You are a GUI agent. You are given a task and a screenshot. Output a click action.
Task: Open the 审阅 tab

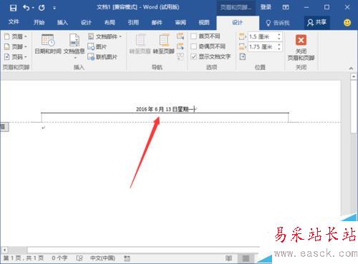click(x=180, y=23)
